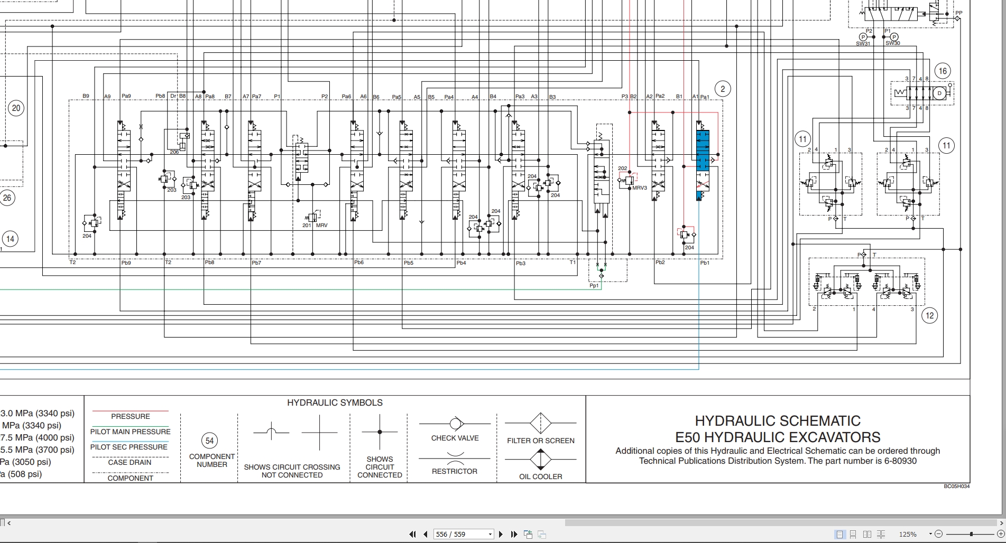
Task: Switch to single page view
Action: [839, 534]
